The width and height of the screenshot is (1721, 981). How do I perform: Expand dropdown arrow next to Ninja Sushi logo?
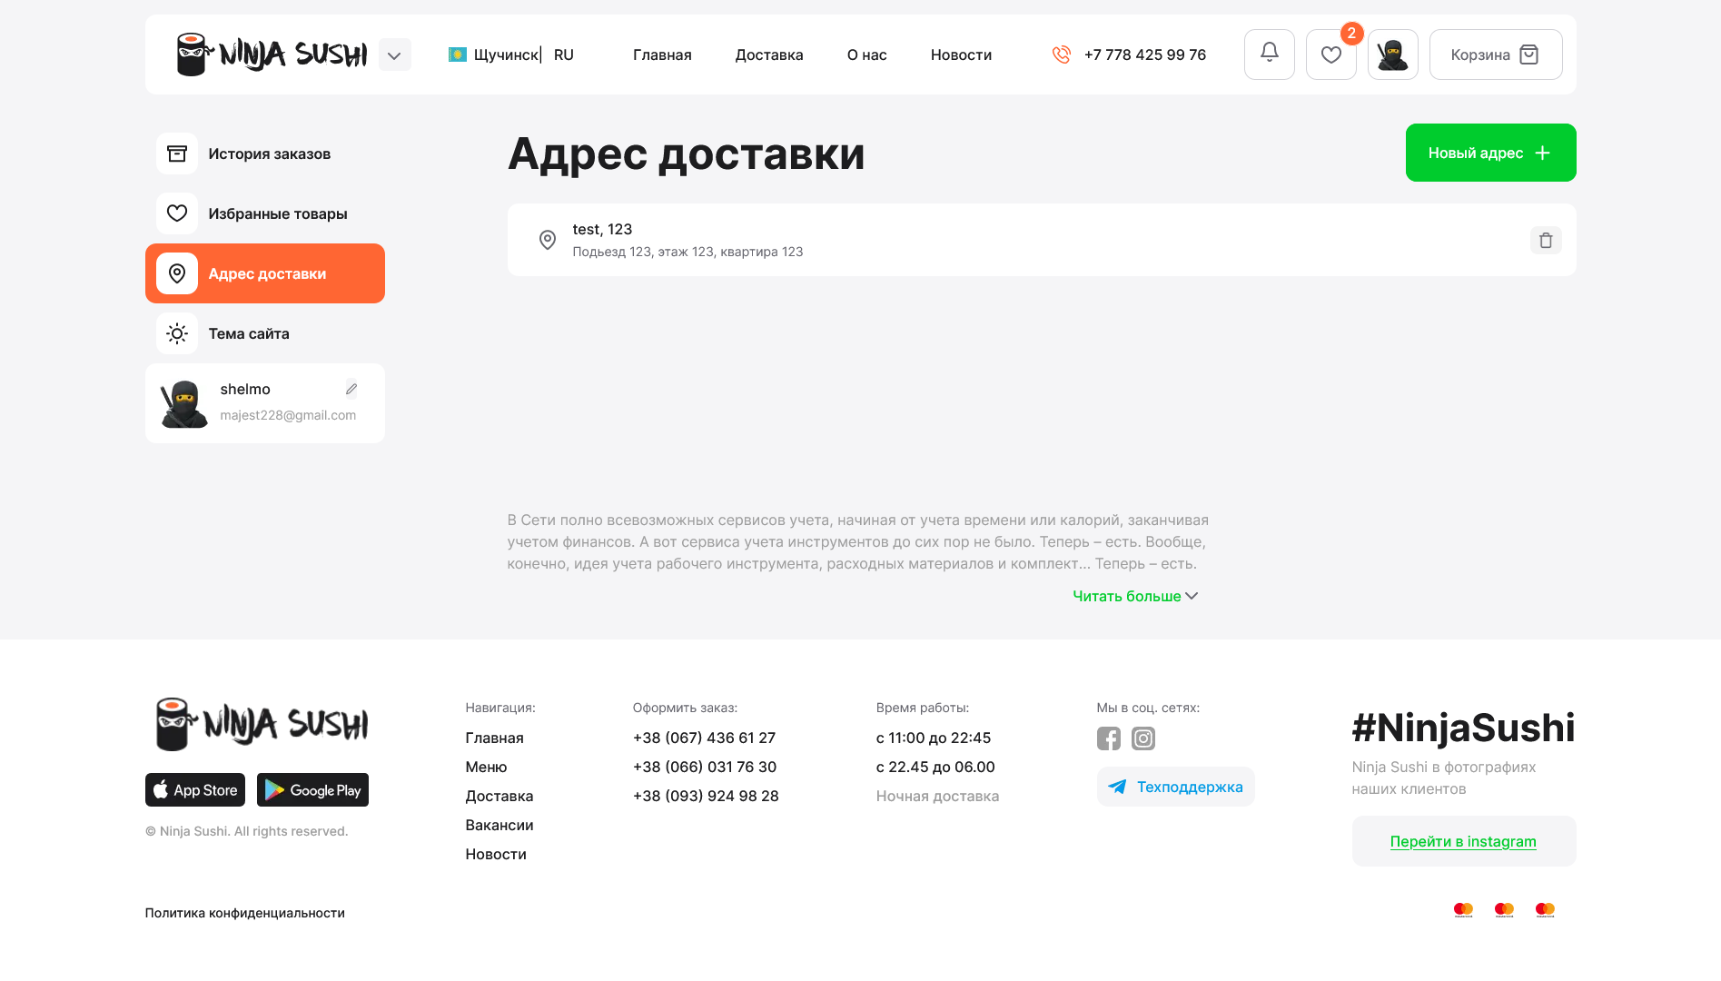tap(394, 55)
